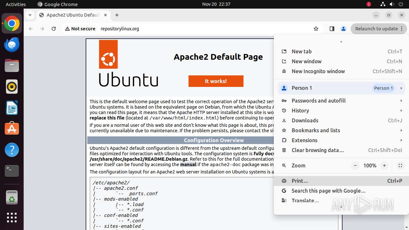Screen dimensions: 409x230
Task: Expand Bookmarks and lists submenu
Action: pos(342,130)
